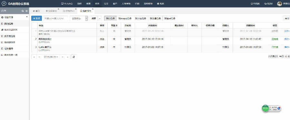Screen dimensions: 290x120
Task: Click the floating green circular widget
Action: coord(265,108)
